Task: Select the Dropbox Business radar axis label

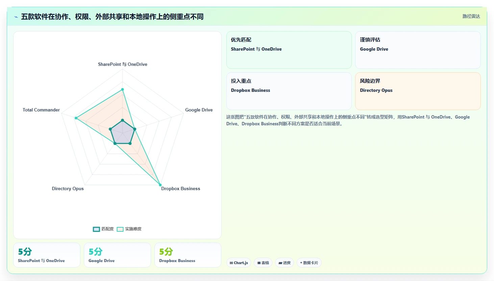Action: tap(181, 188)
